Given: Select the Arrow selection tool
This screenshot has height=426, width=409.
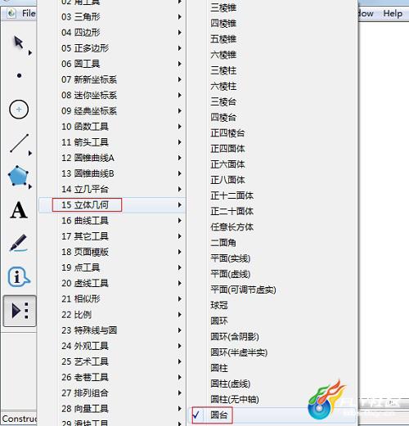Looking at the screenshot, I should coord(19,43).
